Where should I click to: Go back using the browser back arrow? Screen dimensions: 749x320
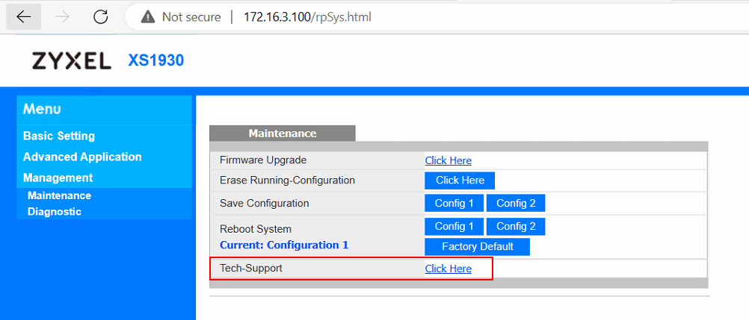[x=23, y=17]
